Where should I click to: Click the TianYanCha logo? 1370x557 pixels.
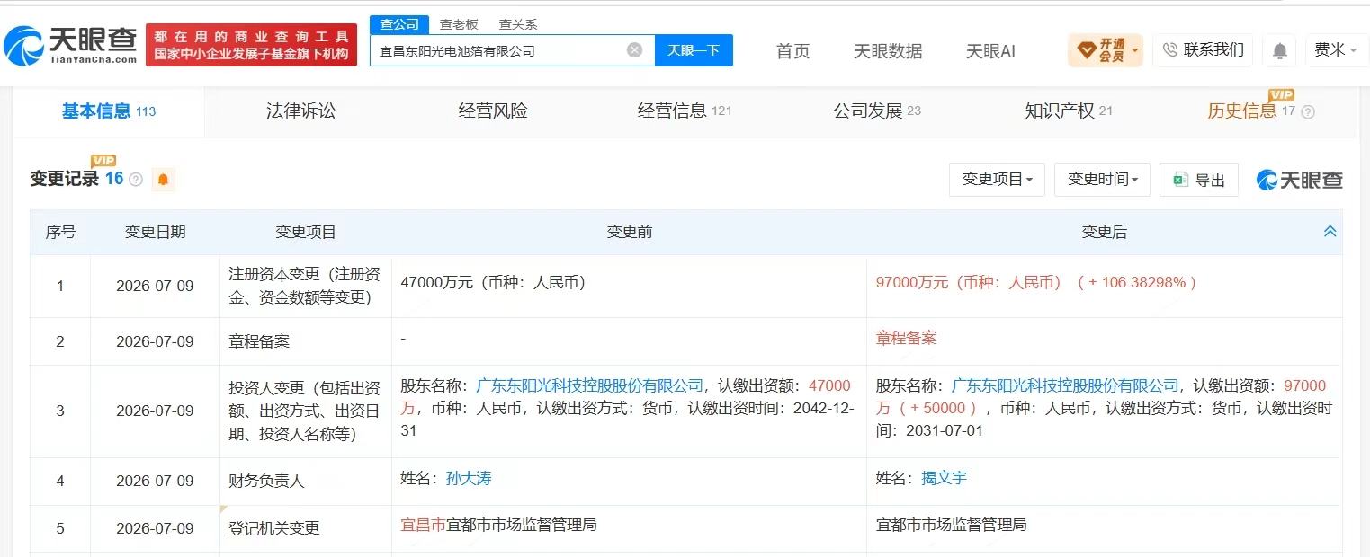click(x=70, y=45)
